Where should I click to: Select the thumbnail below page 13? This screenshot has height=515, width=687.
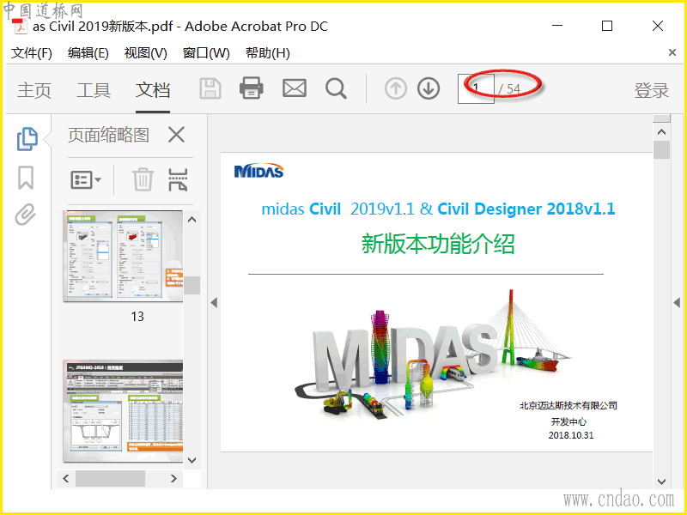pos(123,411)
